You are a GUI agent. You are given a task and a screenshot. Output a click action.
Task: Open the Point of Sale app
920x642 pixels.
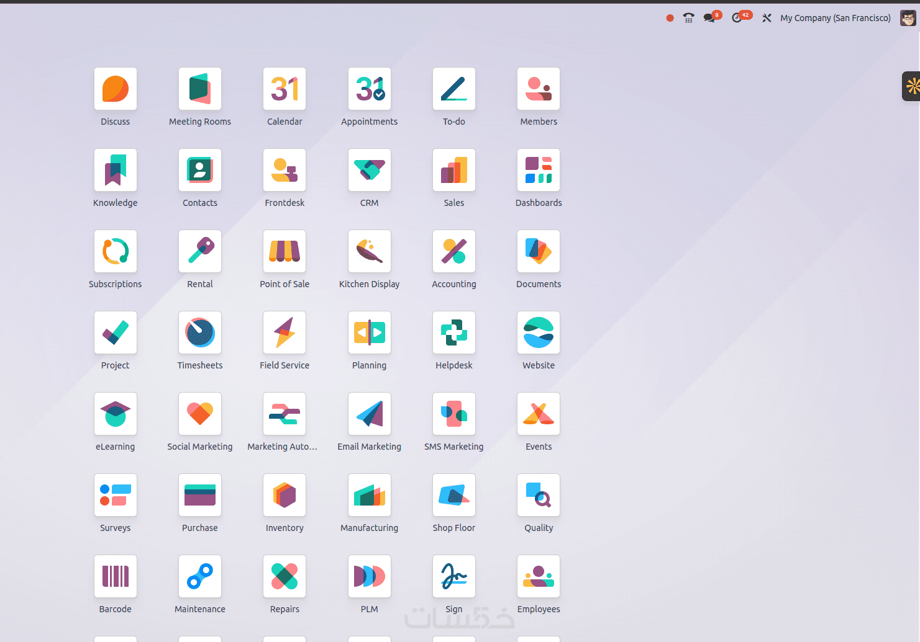(x=285, y=251)
